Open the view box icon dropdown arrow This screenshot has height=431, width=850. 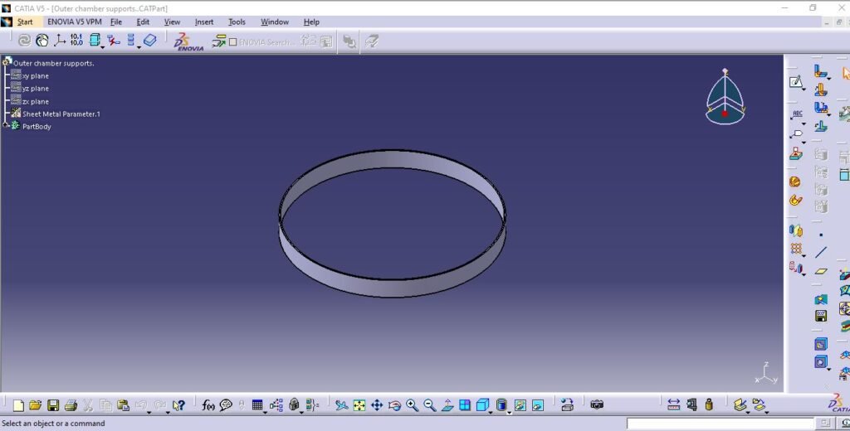point(102,47)
